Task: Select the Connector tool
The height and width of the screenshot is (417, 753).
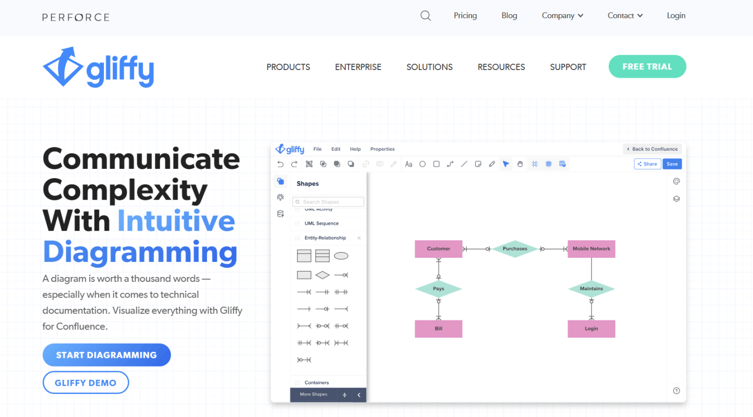Action: [450, 164]
